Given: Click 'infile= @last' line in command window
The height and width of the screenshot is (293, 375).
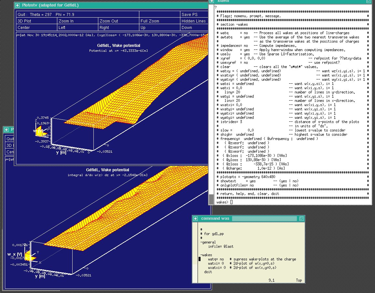Looking at the screenshot, I should (221, 246).
